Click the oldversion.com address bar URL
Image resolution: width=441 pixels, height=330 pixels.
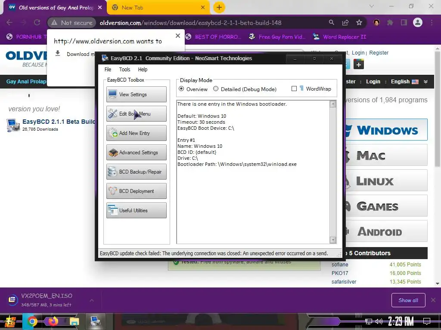pyautogui.click(x=190, y=23)
